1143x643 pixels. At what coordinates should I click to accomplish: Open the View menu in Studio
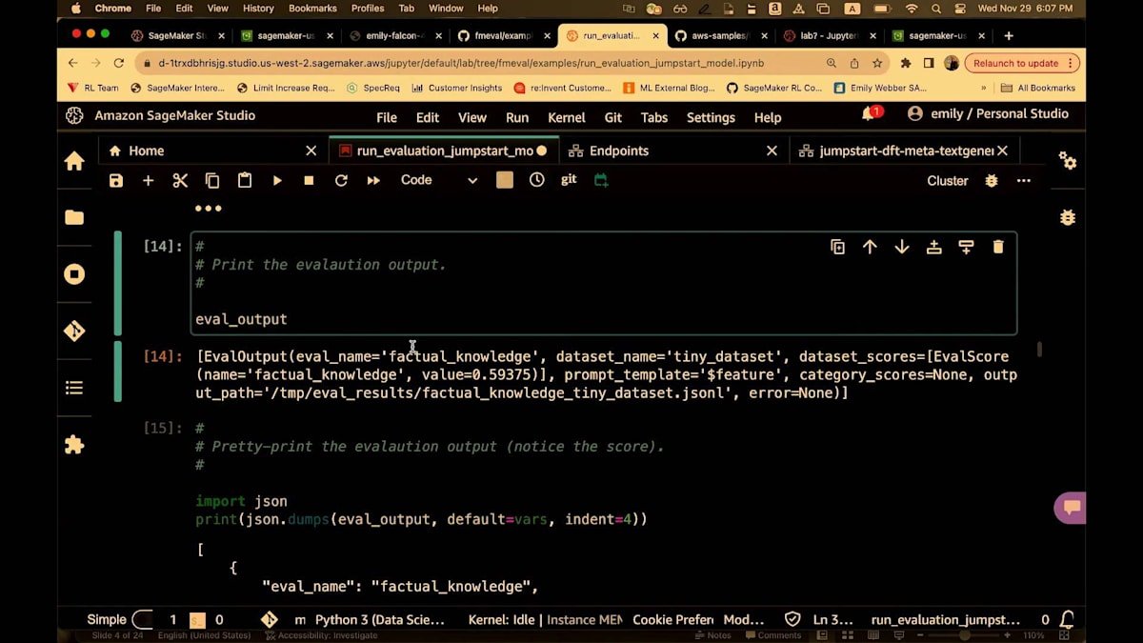[472, 117]
